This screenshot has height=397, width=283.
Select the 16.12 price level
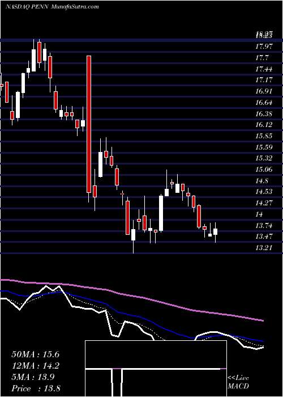[x=264, y=125]
